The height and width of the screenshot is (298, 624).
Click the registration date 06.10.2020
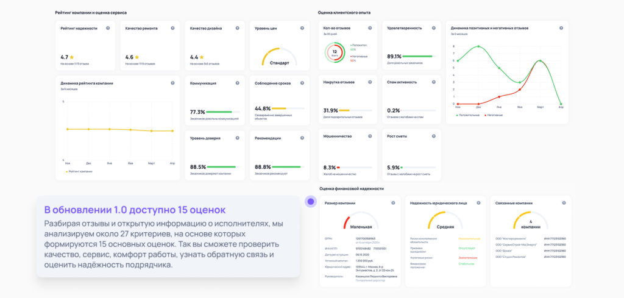pos(363,254)
